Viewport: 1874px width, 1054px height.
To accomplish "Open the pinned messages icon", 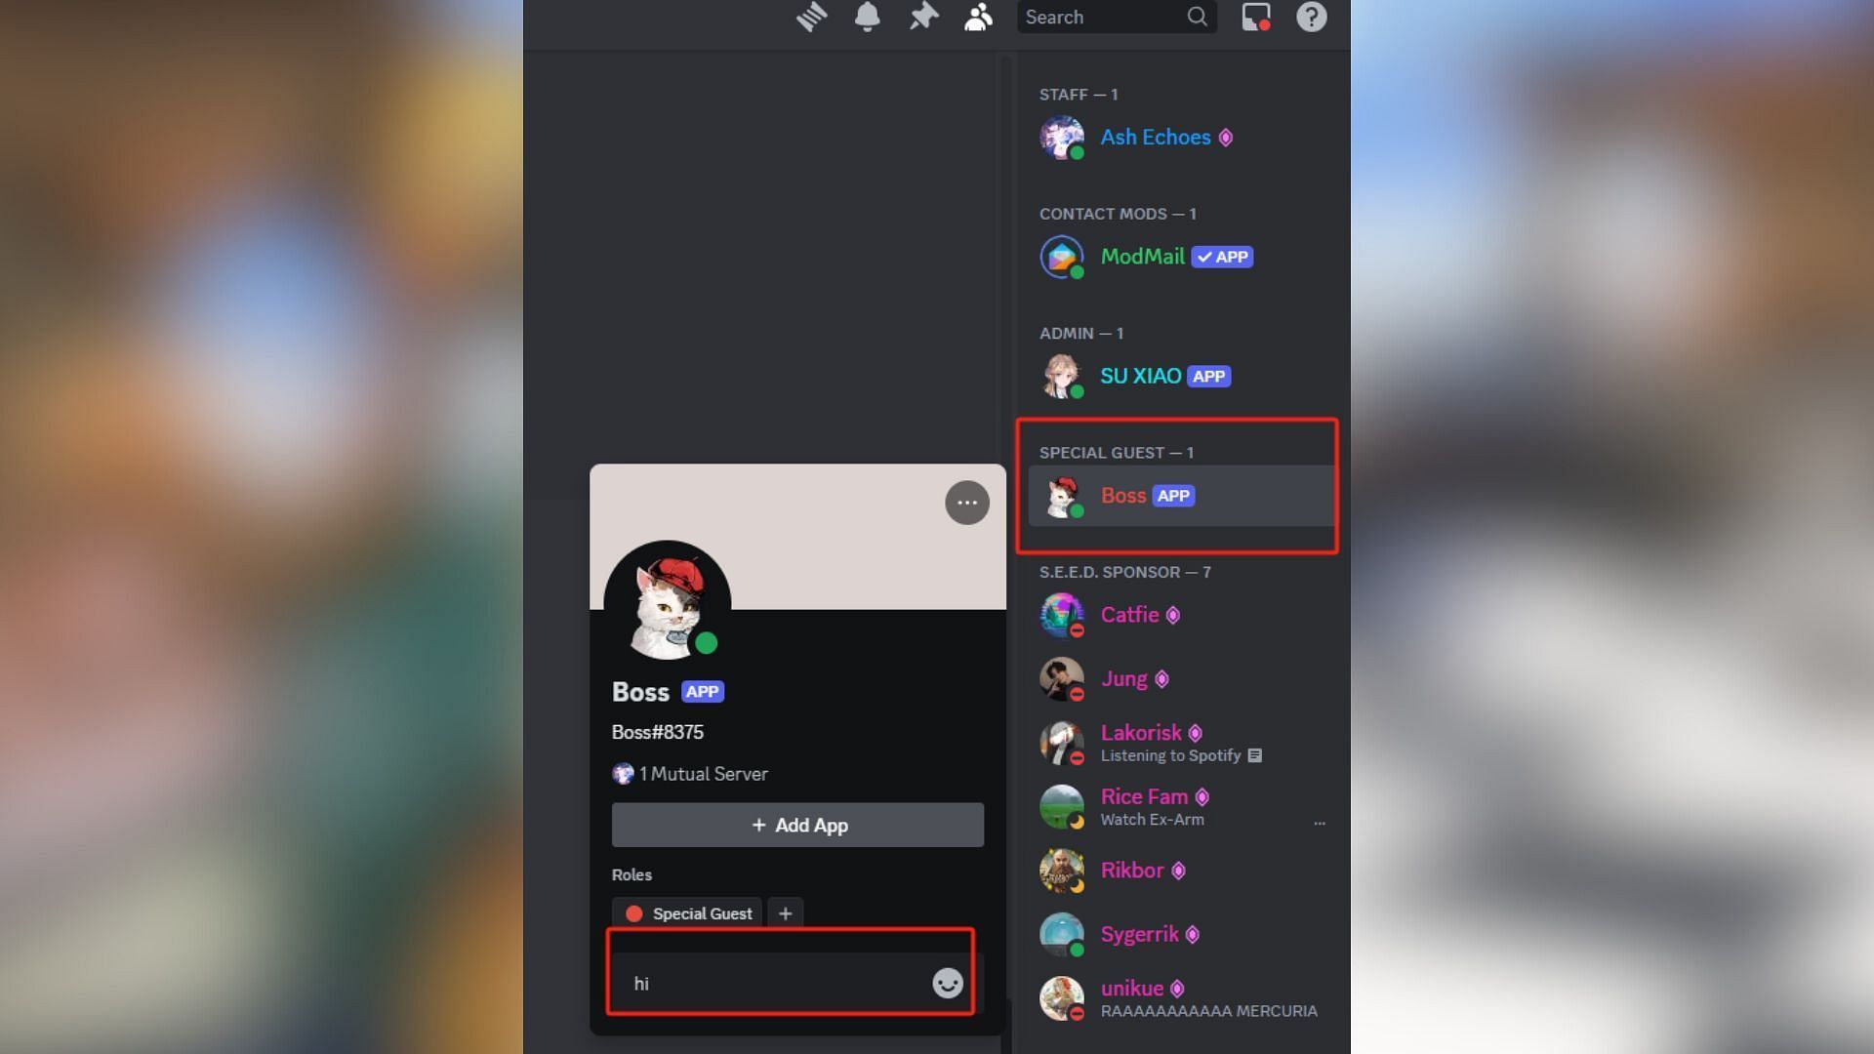I will 922,18.
